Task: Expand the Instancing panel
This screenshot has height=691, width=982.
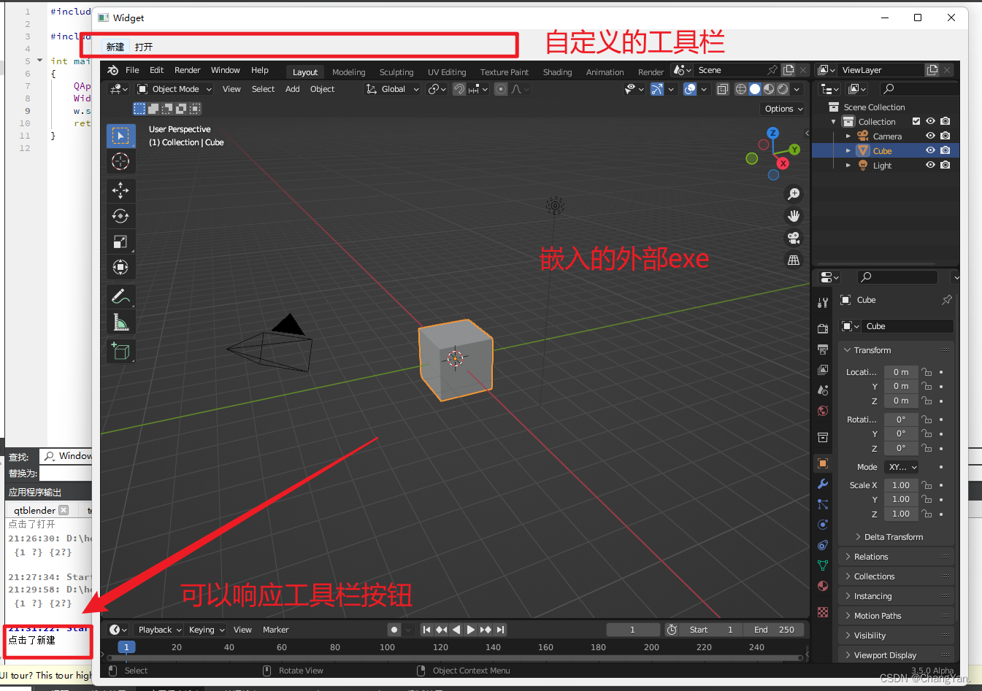Action: point(897,596)
